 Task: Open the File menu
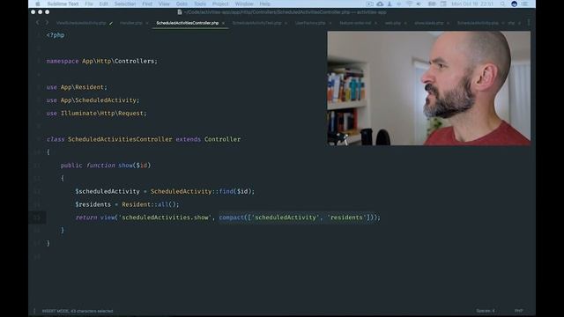click(89, 4)
